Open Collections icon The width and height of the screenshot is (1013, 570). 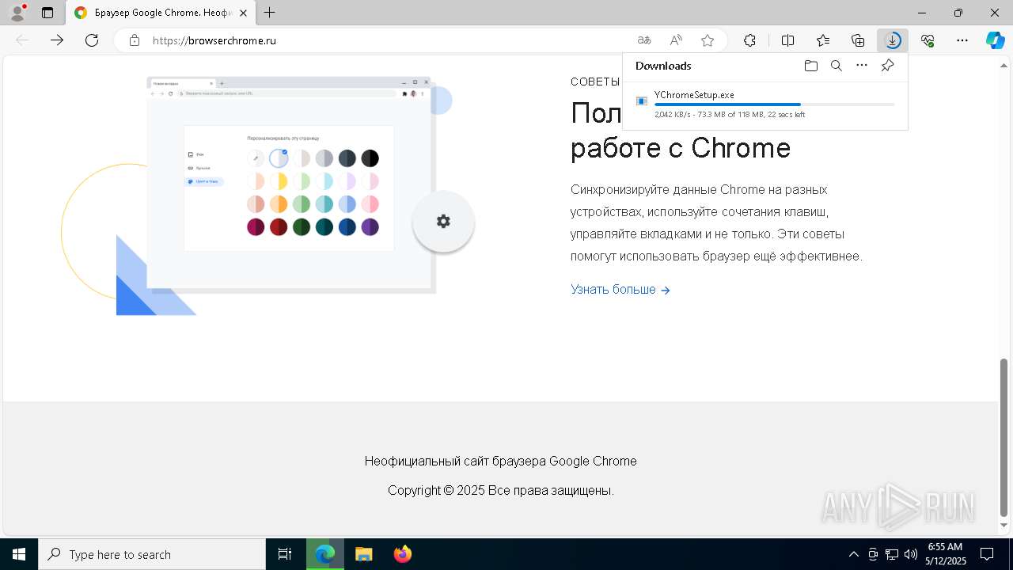coord(858,40)
